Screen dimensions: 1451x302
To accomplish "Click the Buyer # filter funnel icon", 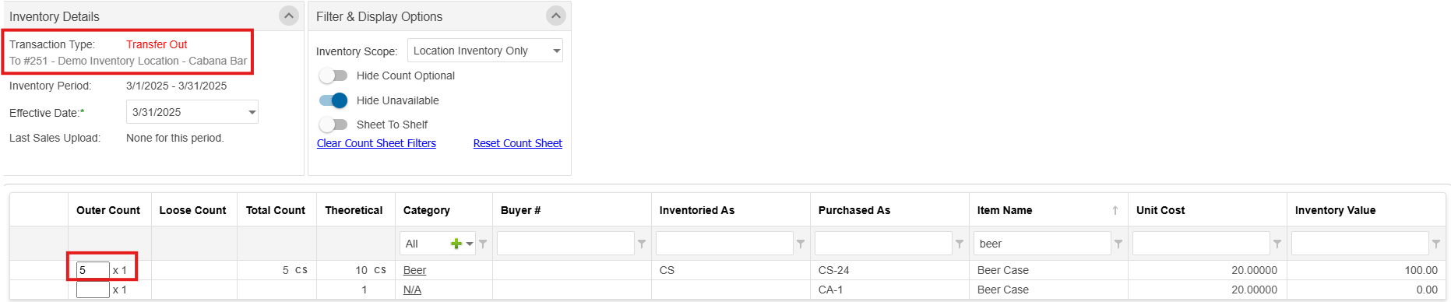I will click(x=642, y=244).
